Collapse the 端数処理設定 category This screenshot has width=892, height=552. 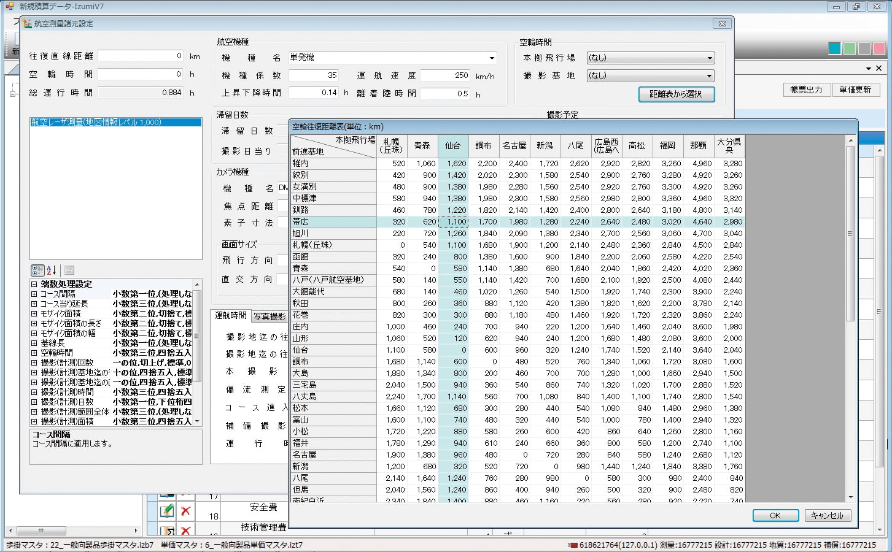point(34,284)
